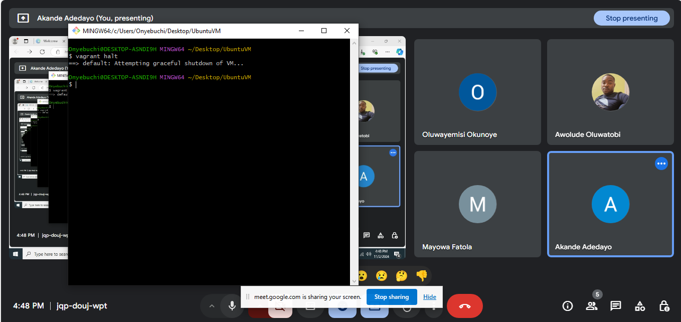Open more options on Akande Adedayo tile
681x322 pixels.
(661, 164)
